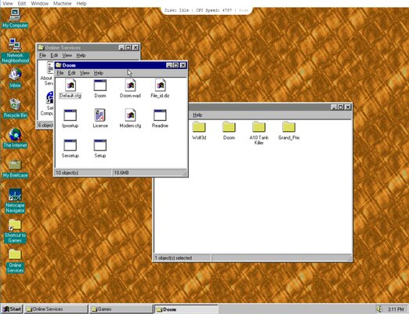
Task: Click the volume icon in system tray
Action: click(379, 309)
